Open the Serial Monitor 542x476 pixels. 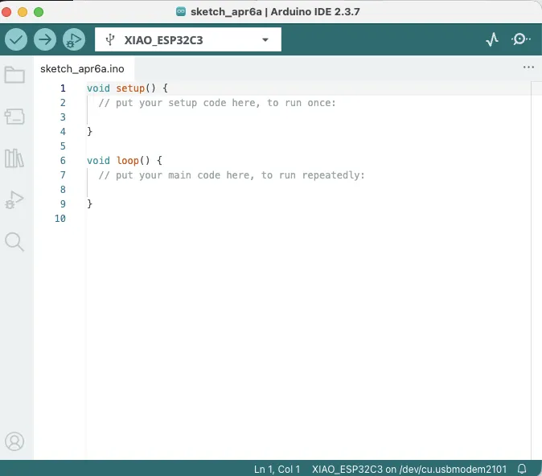click(520, 39)
